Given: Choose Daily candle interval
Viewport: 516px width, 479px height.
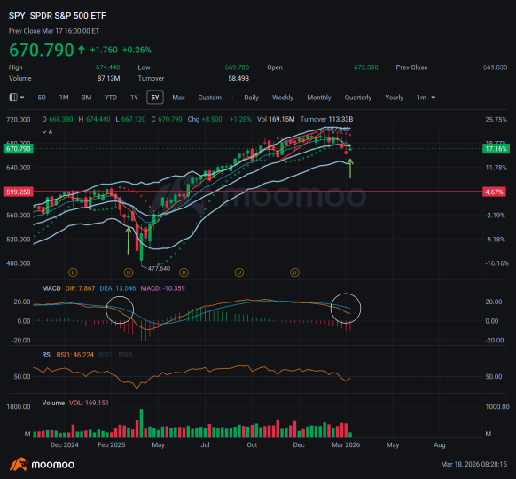Looking at the screenshot, I should pos(252,98).
